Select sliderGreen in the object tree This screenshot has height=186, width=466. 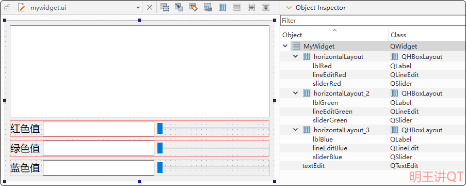[330, 120]
